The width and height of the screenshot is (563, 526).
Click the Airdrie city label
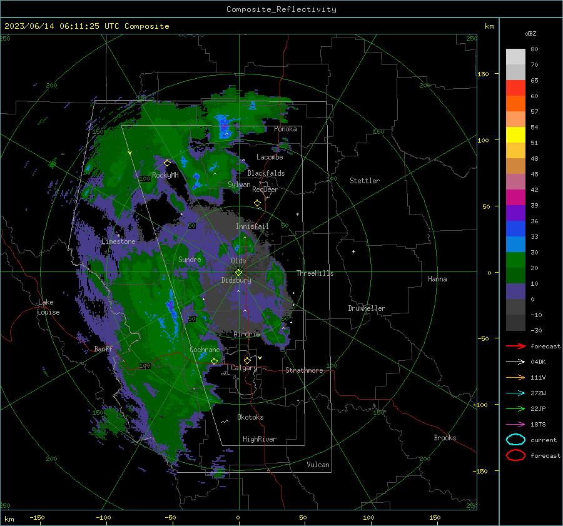tap(246, 334)
